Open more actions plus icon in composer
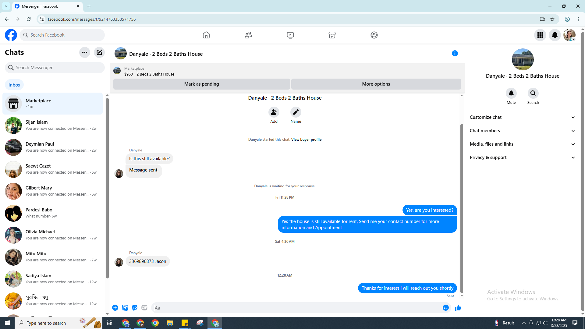 pos(115,308)
